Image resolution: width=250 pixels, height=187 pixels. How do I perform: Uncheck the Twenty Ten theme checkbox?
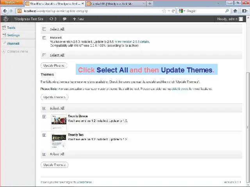click(44, 135)
